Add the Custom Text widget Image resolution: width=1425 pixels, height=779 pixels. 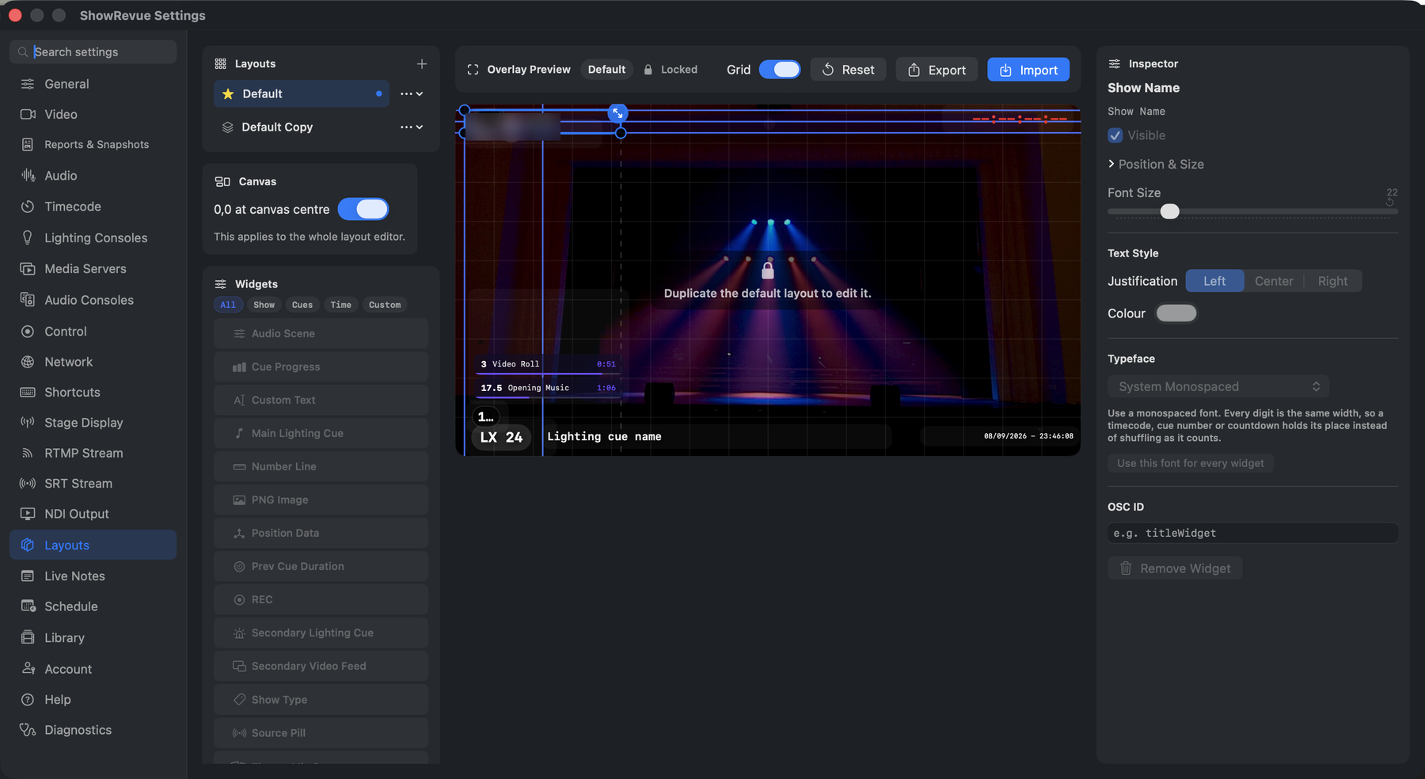point(321,401)
